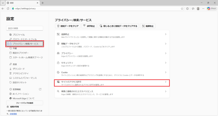Open the 追跡防止 settings row
Screen dimensions: 218x116
point(112,35)
